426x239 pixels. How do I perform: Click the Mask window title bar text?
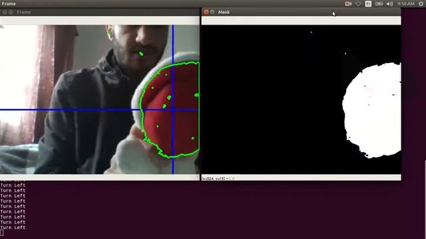pyautogui.click(x=224, y=12)
